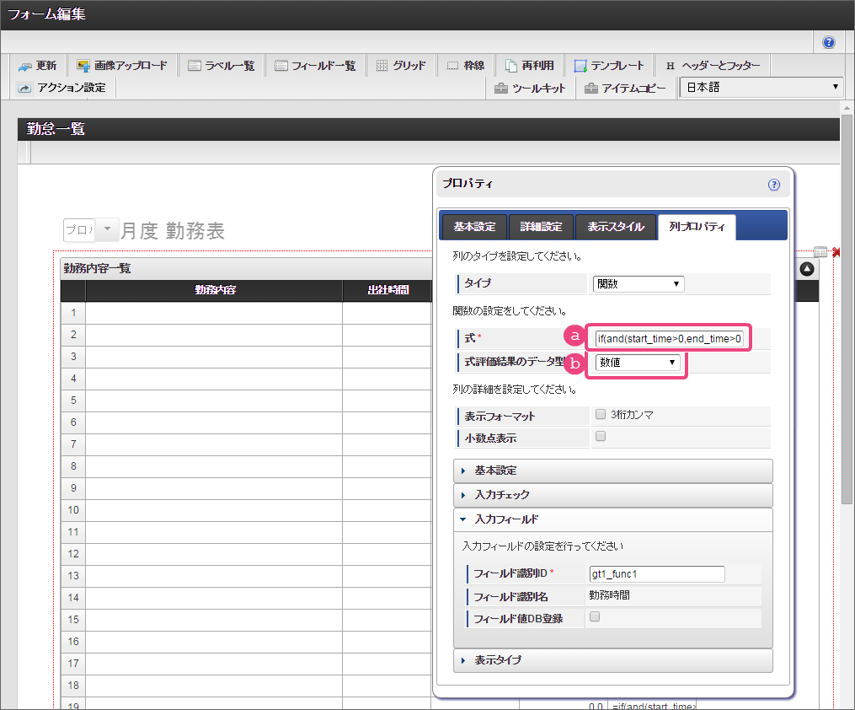Toggle the グリッド grid tool
855x710 pixels.
401,66
